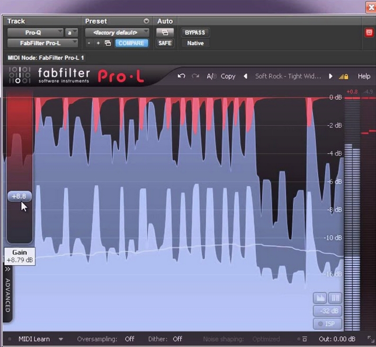Viewport: 376px width, 347px height.
Task: Change Oversampling Off setting
Action: click(130, 339)
